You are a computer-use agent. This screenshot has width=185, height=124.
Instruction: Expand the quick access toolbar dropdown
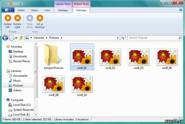(20, 4)
